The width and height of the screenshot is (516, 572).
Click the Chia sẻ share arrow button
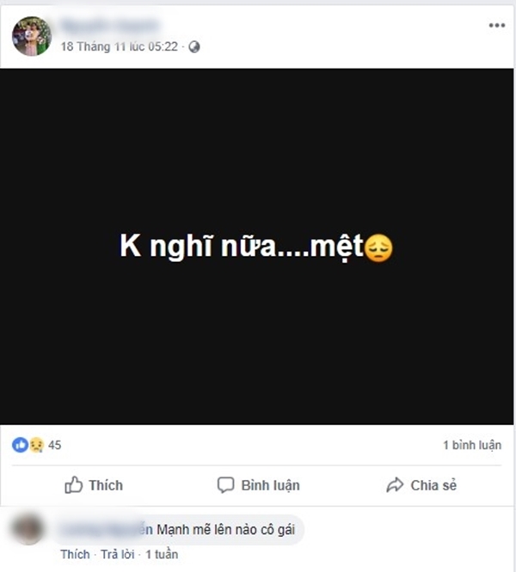pyautogui.click(x=421, y=485)
